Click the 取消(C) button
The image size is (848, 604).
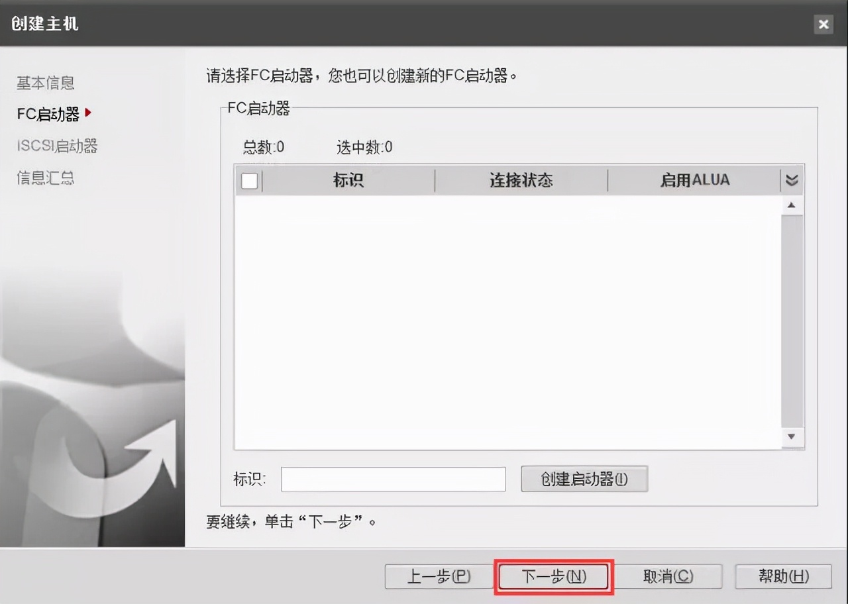pos(668,576)
